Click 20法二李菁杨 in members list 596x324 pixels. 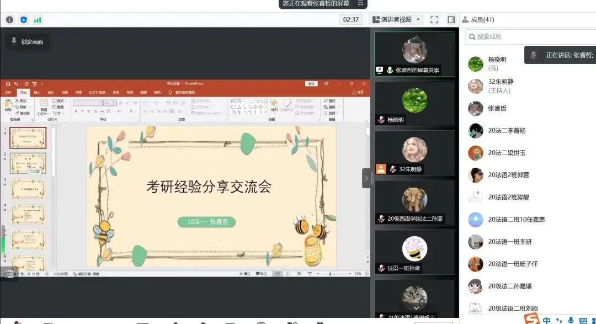pos(506,130)
